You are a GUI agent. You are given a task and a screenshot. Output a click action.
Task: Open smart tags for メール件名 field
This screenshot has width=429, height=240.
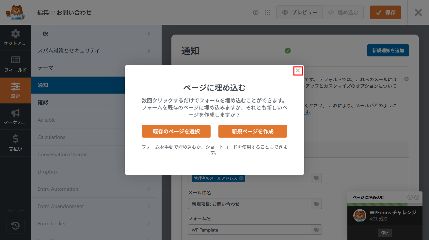(x=316, y=204)
